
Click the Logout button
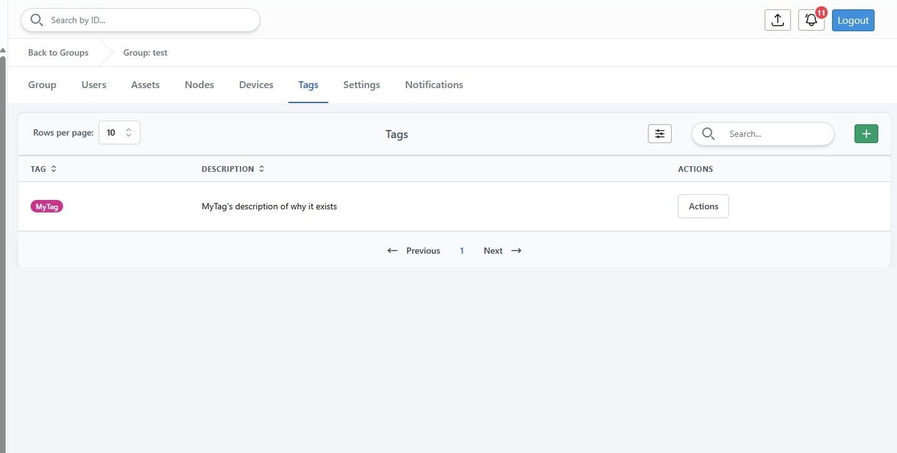tap(853, 20)
